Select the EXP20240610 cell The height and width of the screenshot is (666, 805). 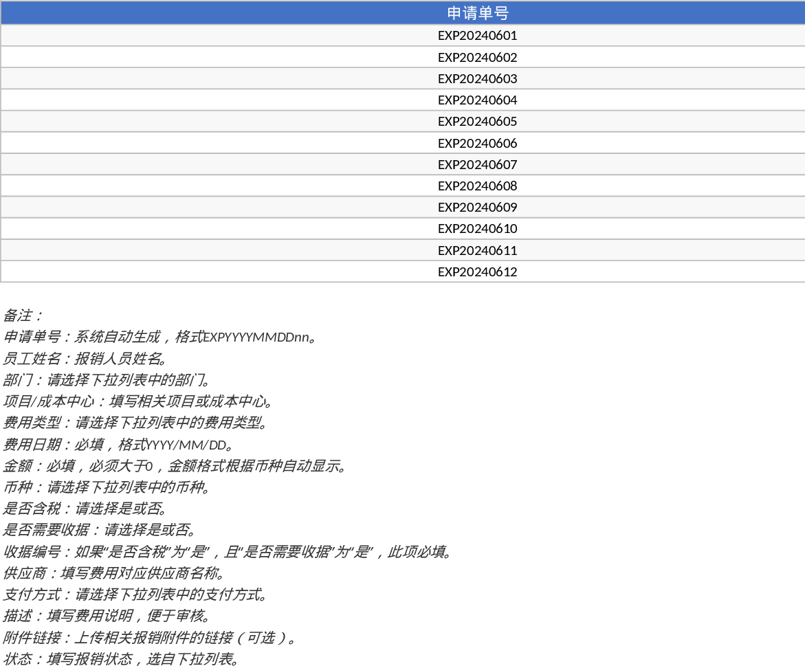click(x=477, y=228)
